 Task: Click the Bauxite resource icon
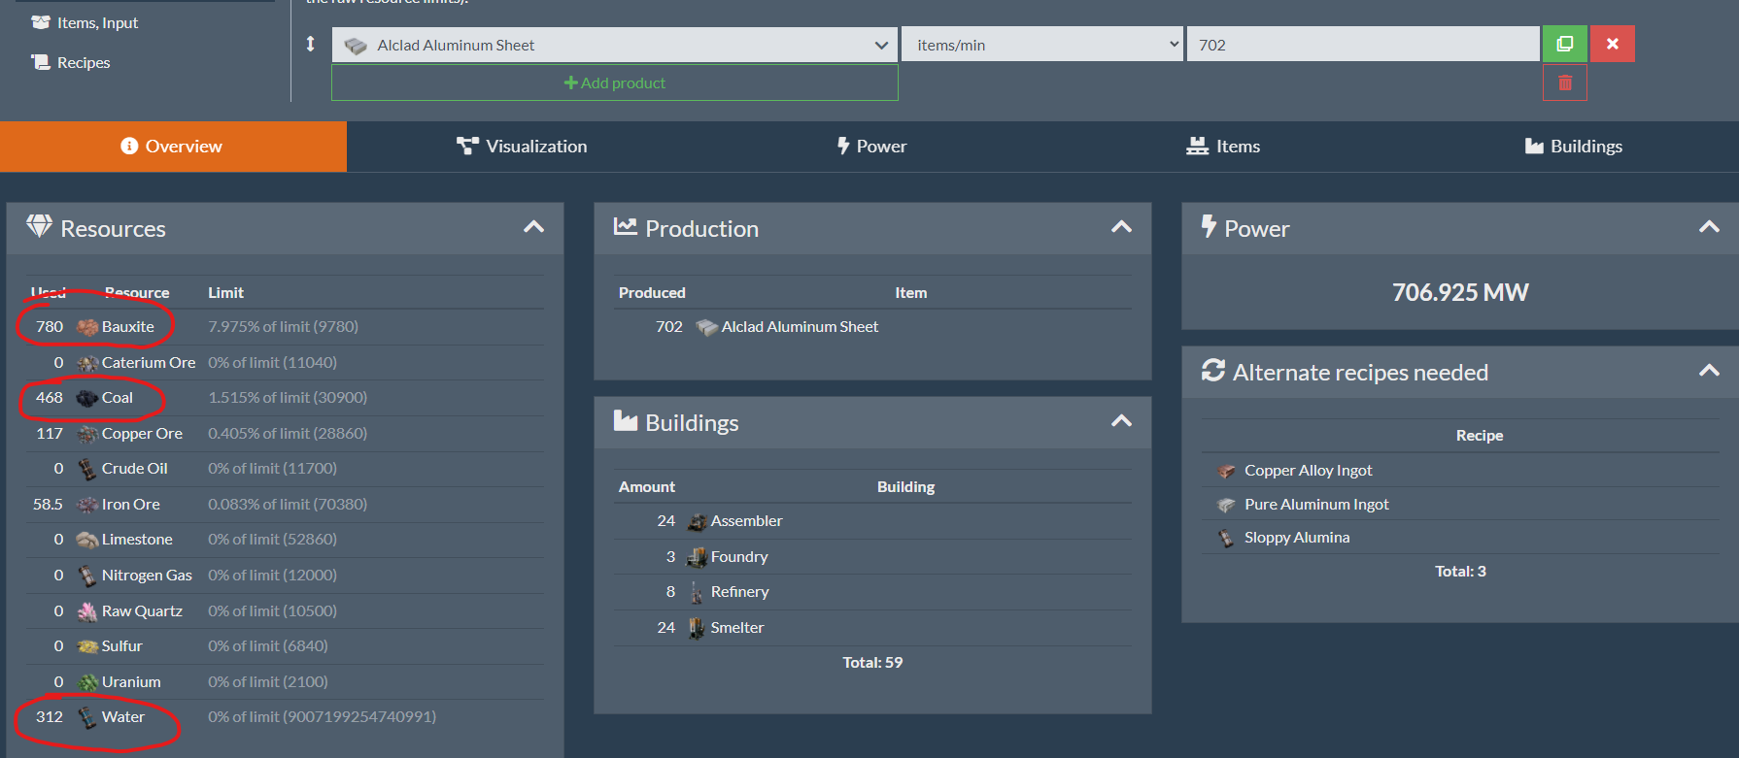click(x=87, y=327)
